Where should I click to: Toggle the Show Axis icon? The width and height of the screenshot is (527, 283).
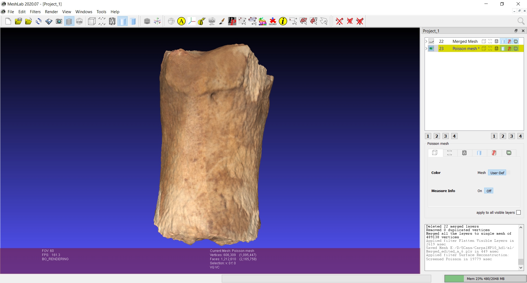[x=157, y=21]
